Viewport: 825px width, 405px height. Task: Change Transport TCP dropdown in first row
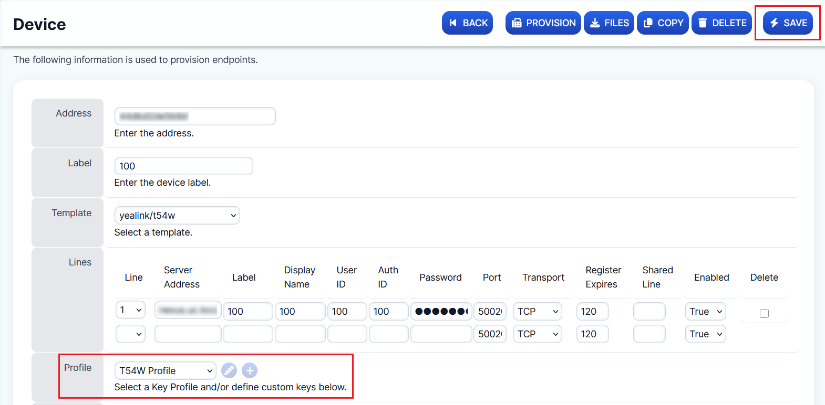coord(537,312)
